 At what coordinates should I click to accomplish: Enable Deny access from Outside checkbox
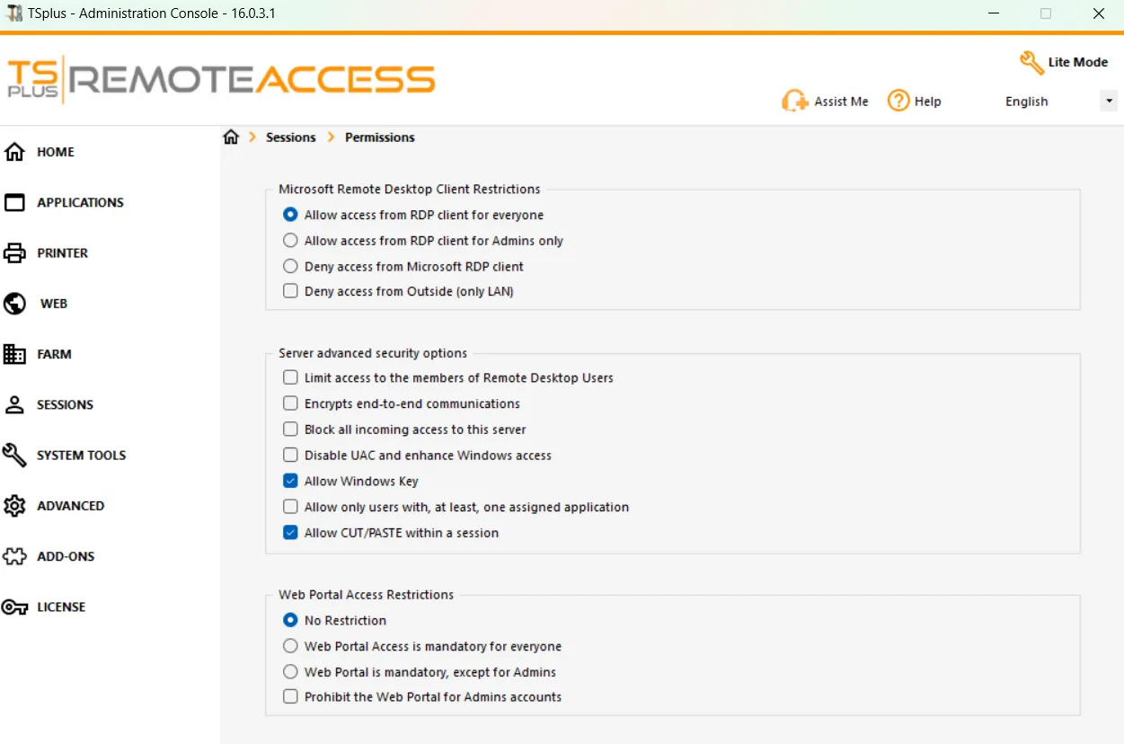tap(290, 291)
